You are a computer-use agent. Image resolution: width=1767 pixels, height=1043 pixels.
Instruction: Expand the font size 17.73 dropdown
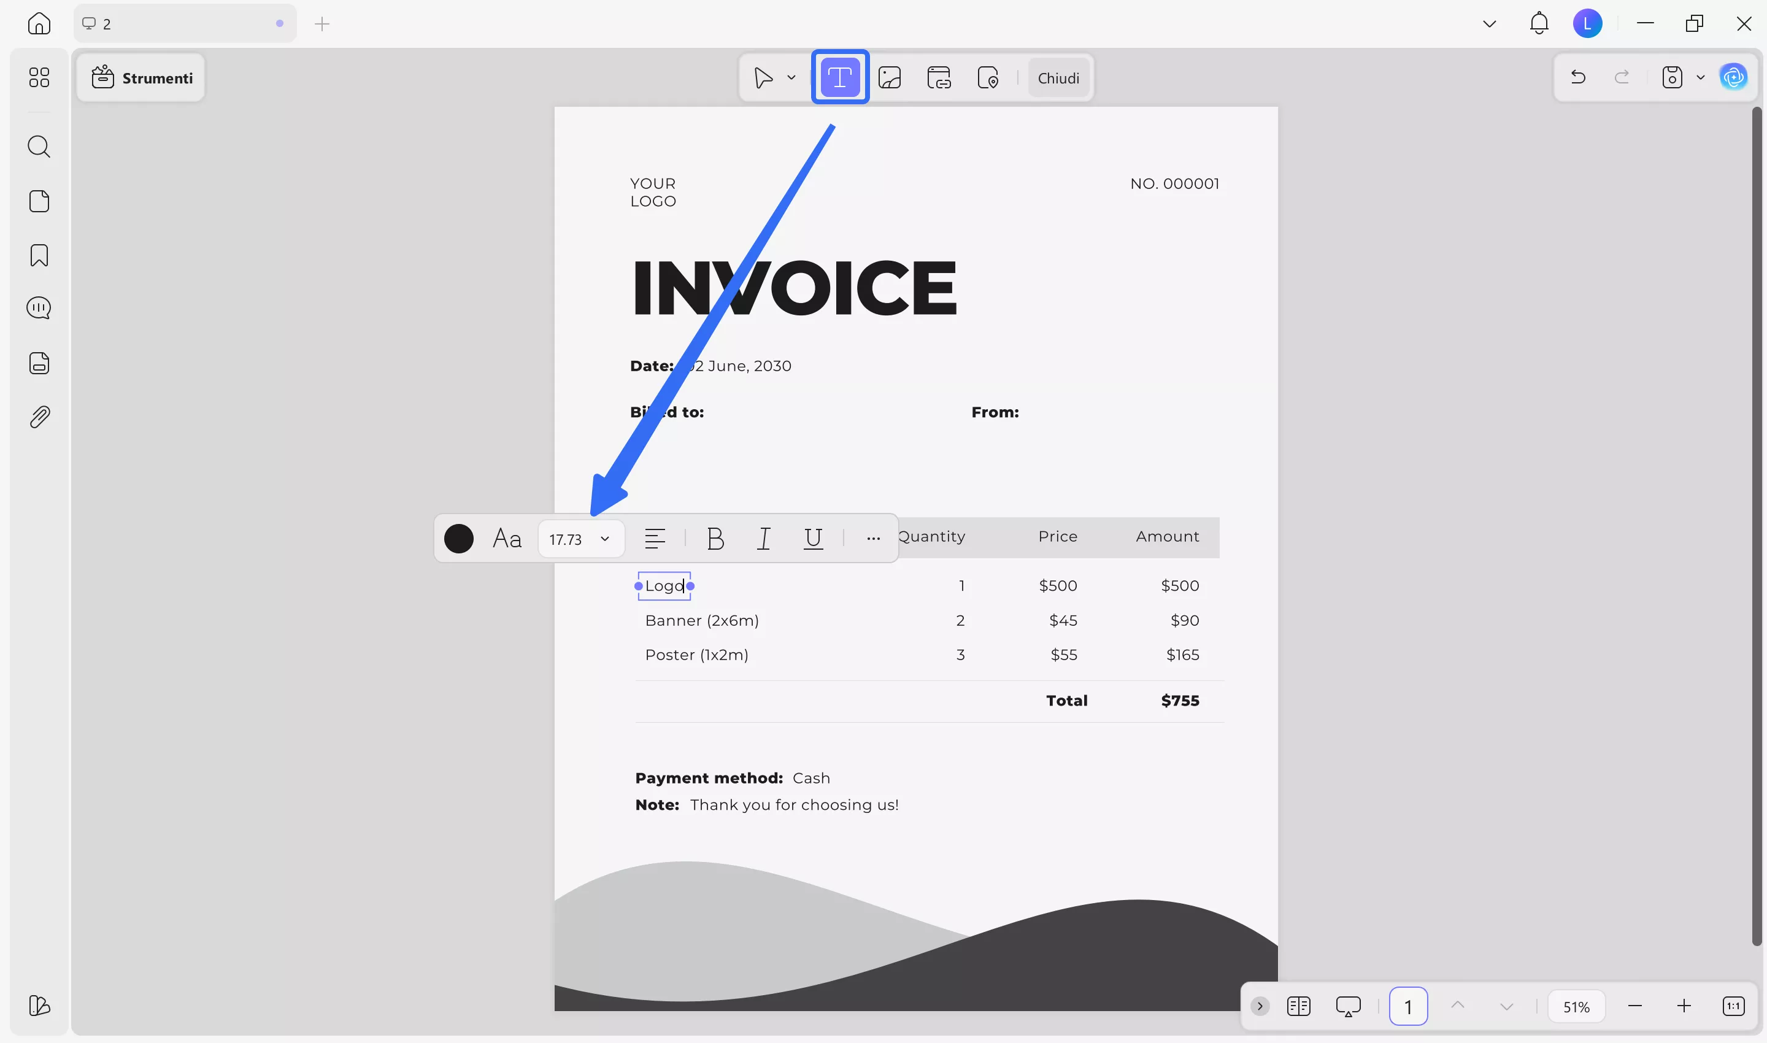(604, 539)
